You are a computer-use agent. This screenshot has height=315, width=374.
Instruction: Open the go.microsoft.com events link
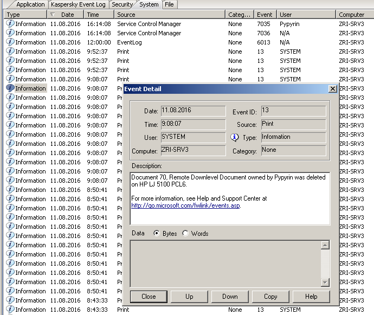(185, 205)
